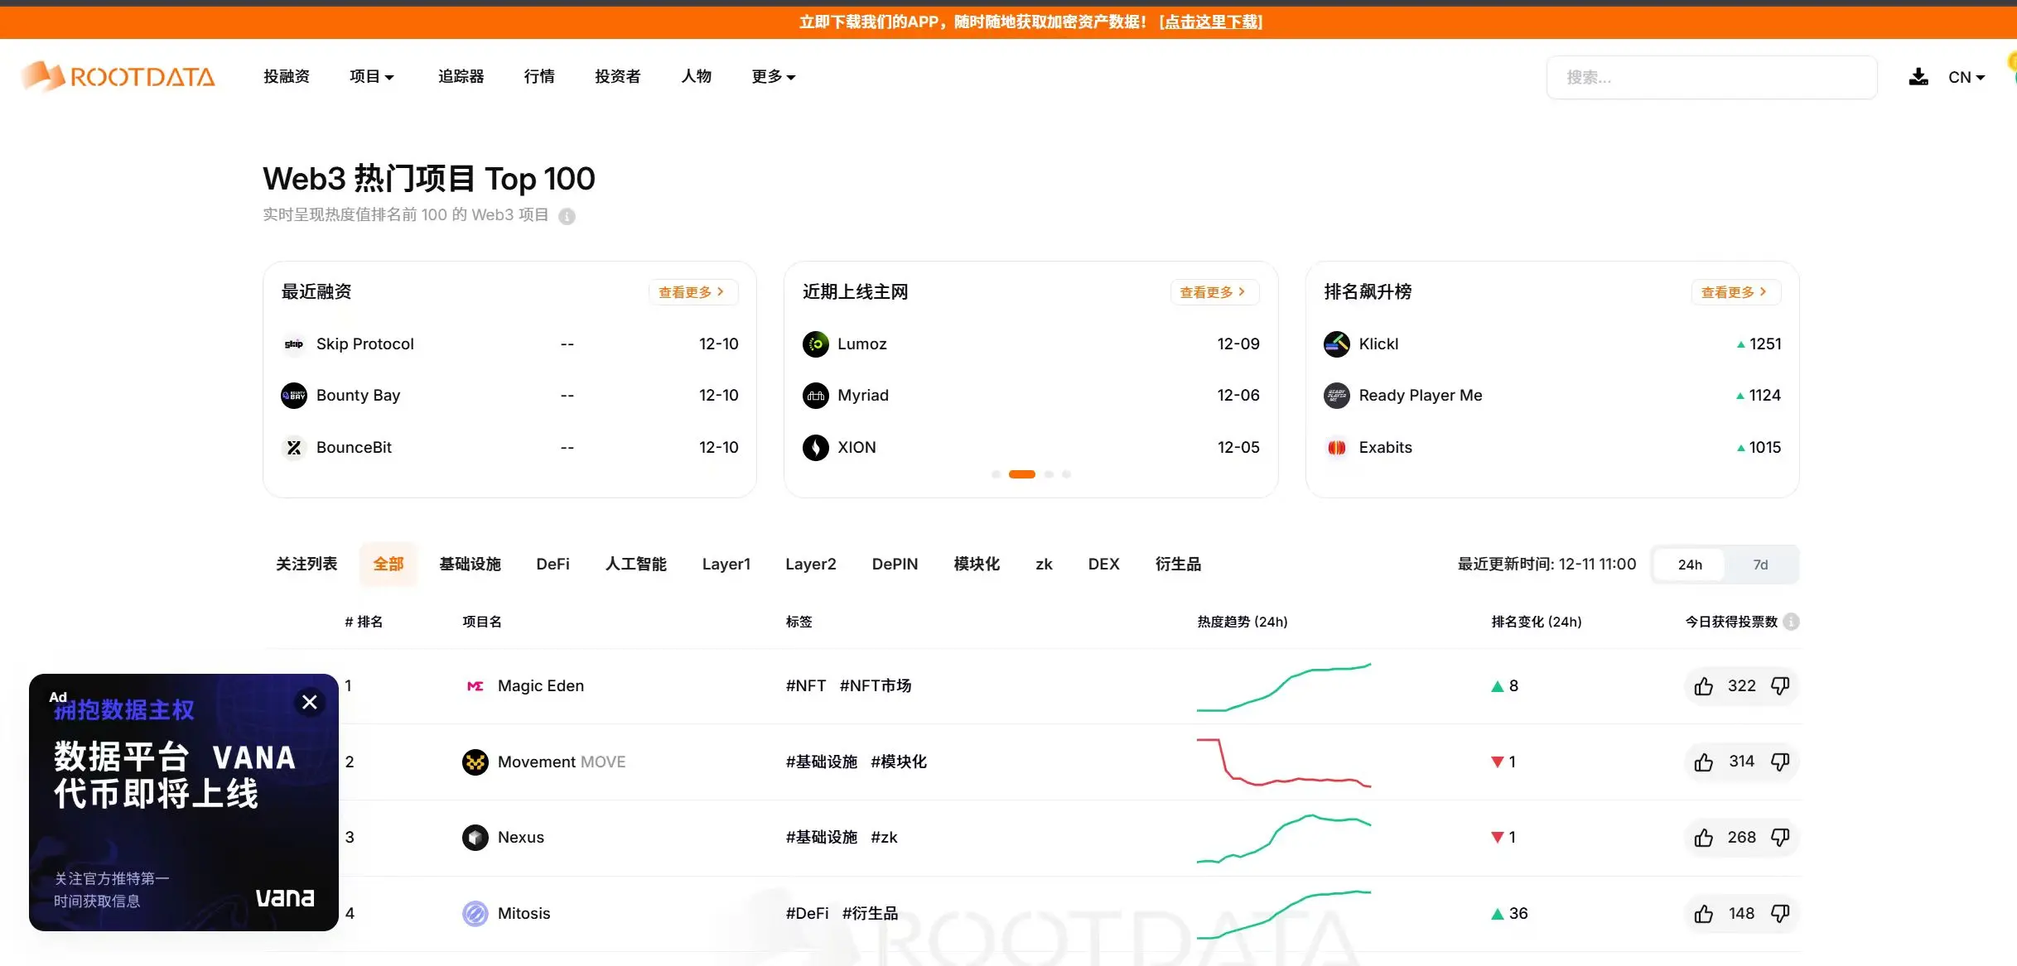Select the 人工智能 category tab

point(635,564)
